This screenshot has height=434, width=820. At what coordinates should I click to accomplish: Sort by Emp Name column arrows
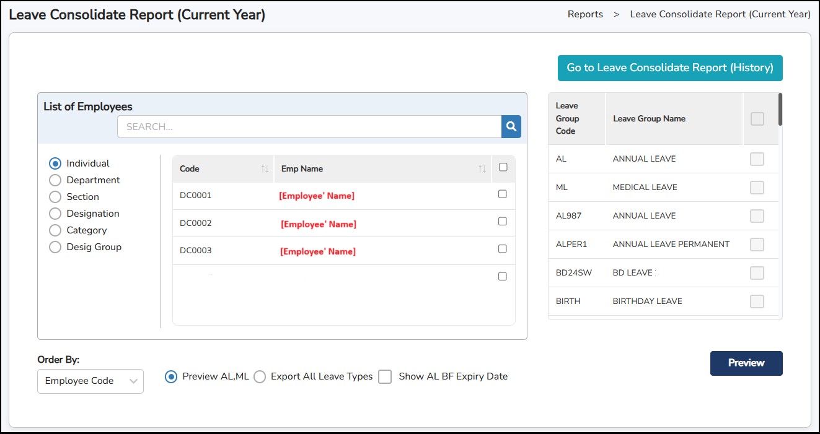[x=482, y=169]
